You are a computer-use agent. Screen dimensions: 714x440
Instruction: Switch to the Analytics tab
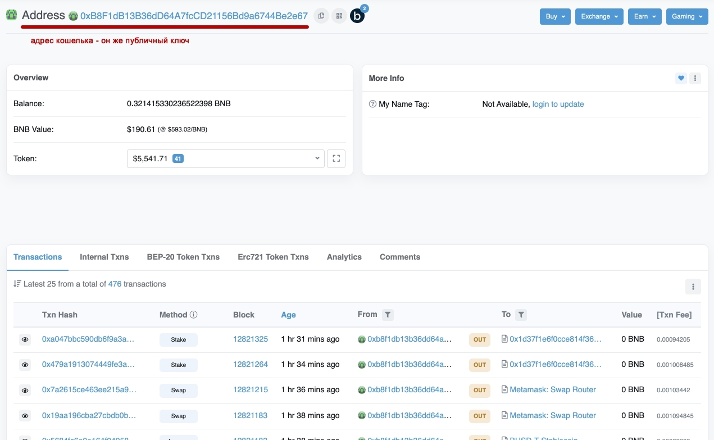344,257
